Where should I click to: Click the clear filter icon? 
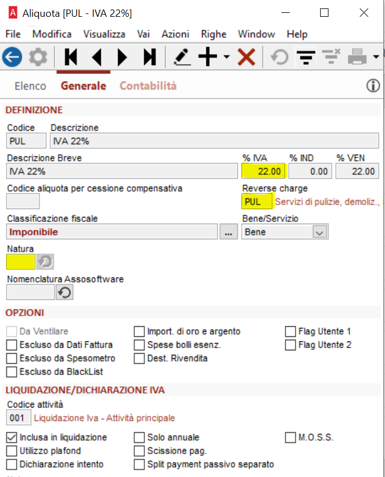coord(331,57)
